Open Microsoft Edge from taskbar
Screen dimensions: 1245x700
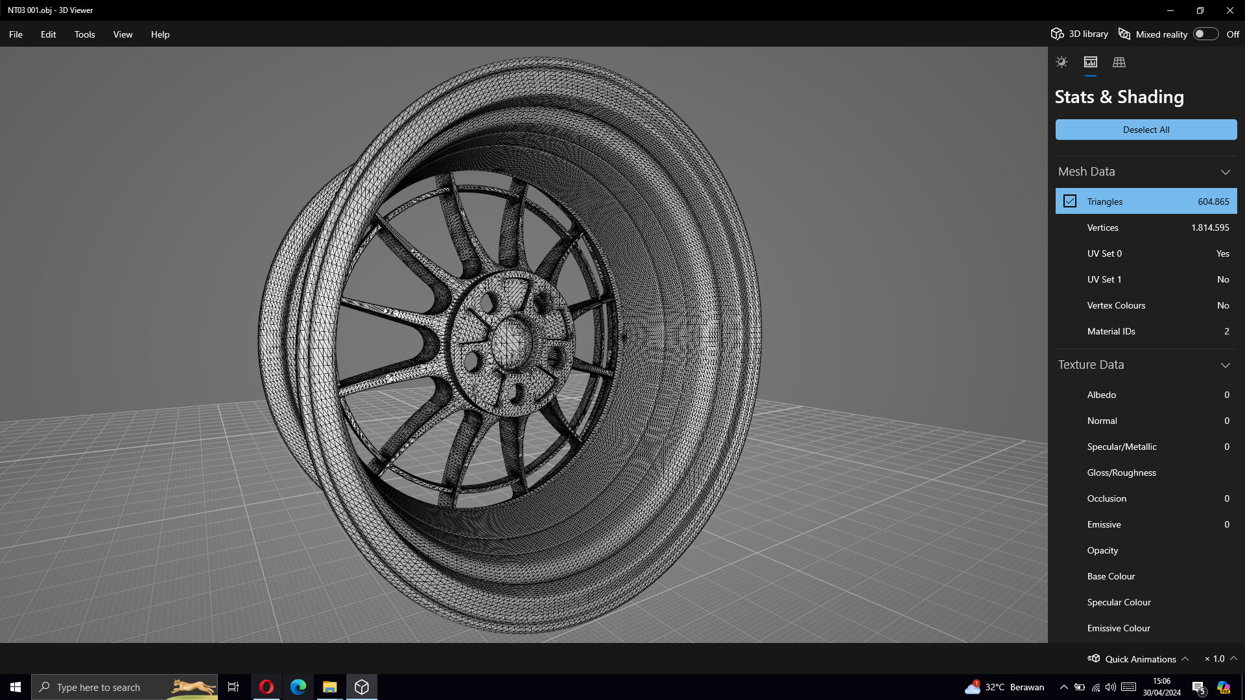pyautogui.click(x=298, y=687)
